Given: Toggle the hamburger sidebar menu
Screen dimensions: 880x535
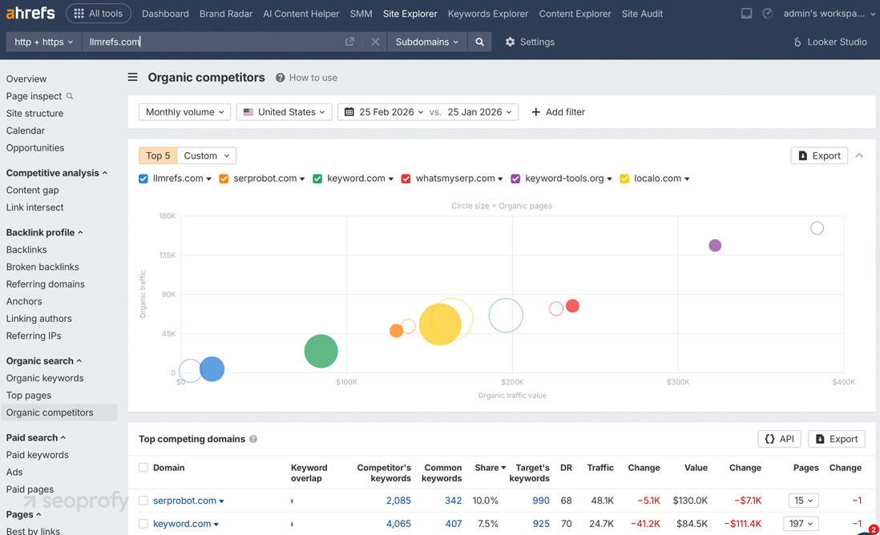Looking at the screenshot, I should 132,77.
